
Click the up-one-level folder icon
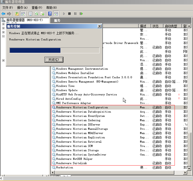[17, 14]
